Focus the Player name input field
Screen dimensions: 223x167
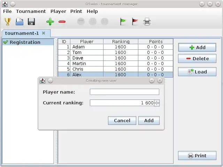pyautogui.click(x=124, y=92)
